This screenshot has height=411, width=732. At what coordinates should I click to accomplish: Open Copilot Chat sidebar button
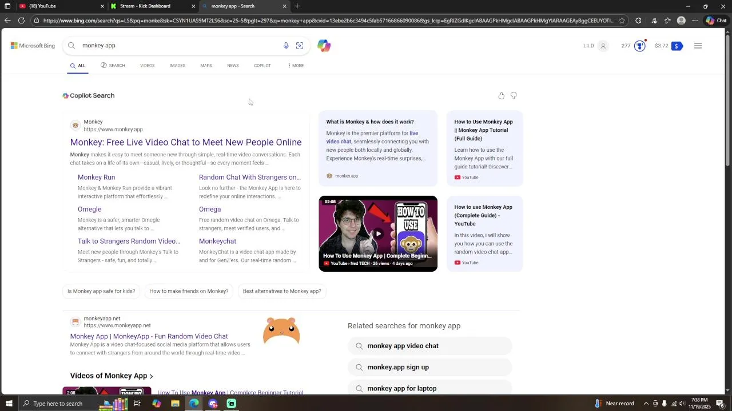coord(716,21)
